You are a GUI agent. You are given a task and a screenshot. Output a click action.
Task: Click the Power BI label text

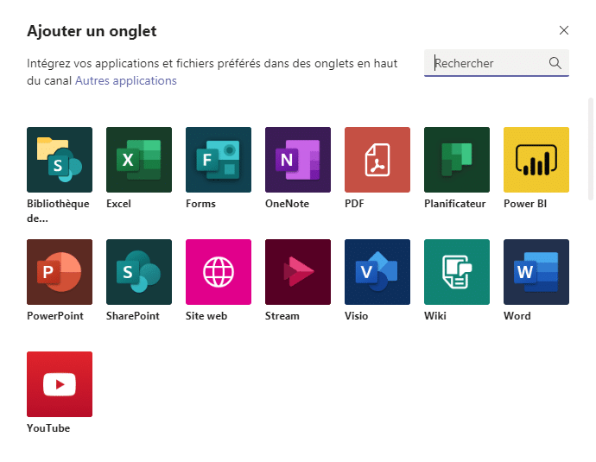point(525,204)
